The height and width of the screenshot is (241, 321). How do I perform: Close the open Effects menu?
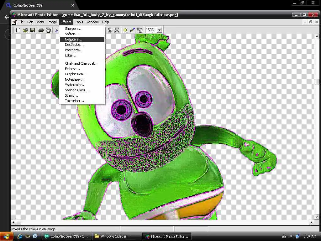click(66, 22)
